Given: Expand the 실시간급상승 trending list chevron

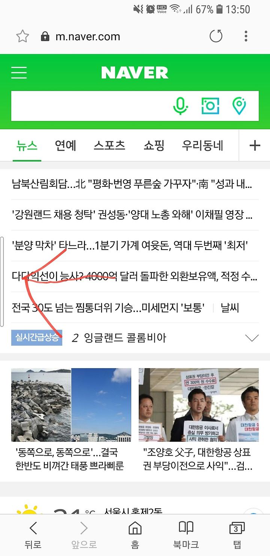Looking at the screenshot, I should click(252, 338).
